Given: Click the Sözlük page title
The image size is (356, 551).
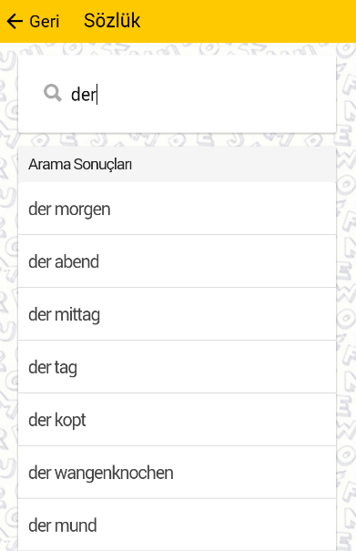Looking at the screenshot, I should coord(112,21).
